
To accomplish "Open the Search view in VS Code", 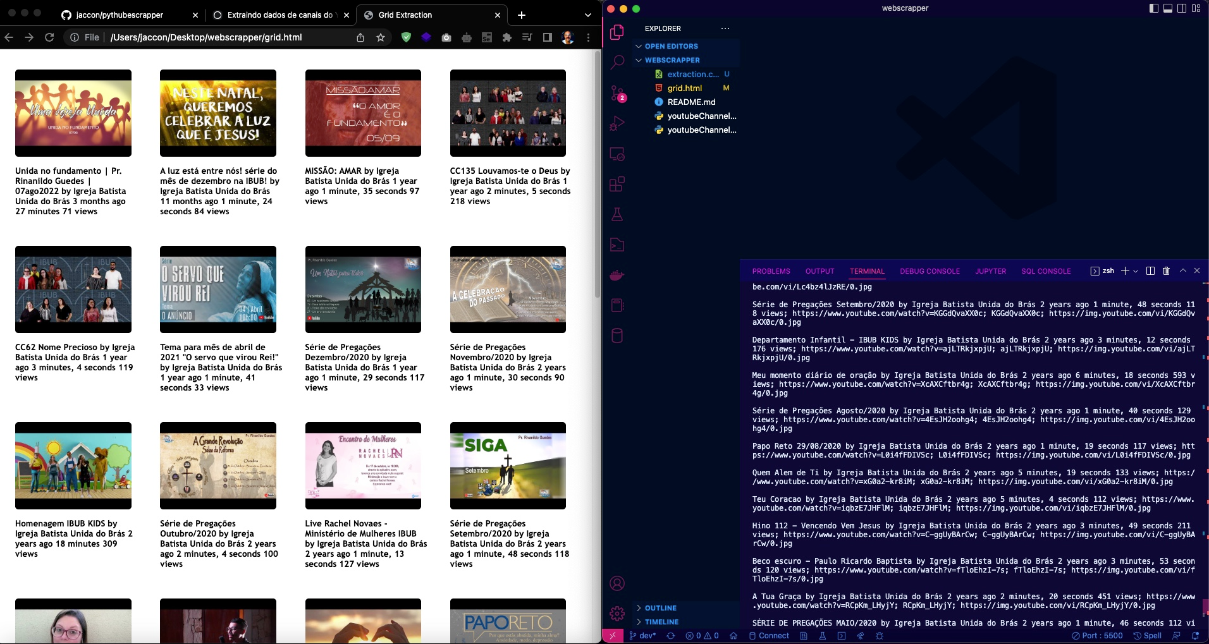I will [617, 62].
